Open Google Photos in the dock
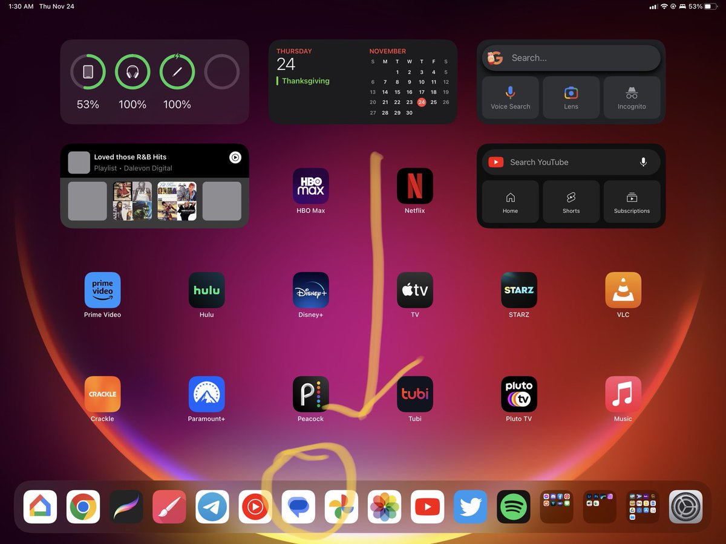This screenshot has height=544, width=726. pos(341,507)
